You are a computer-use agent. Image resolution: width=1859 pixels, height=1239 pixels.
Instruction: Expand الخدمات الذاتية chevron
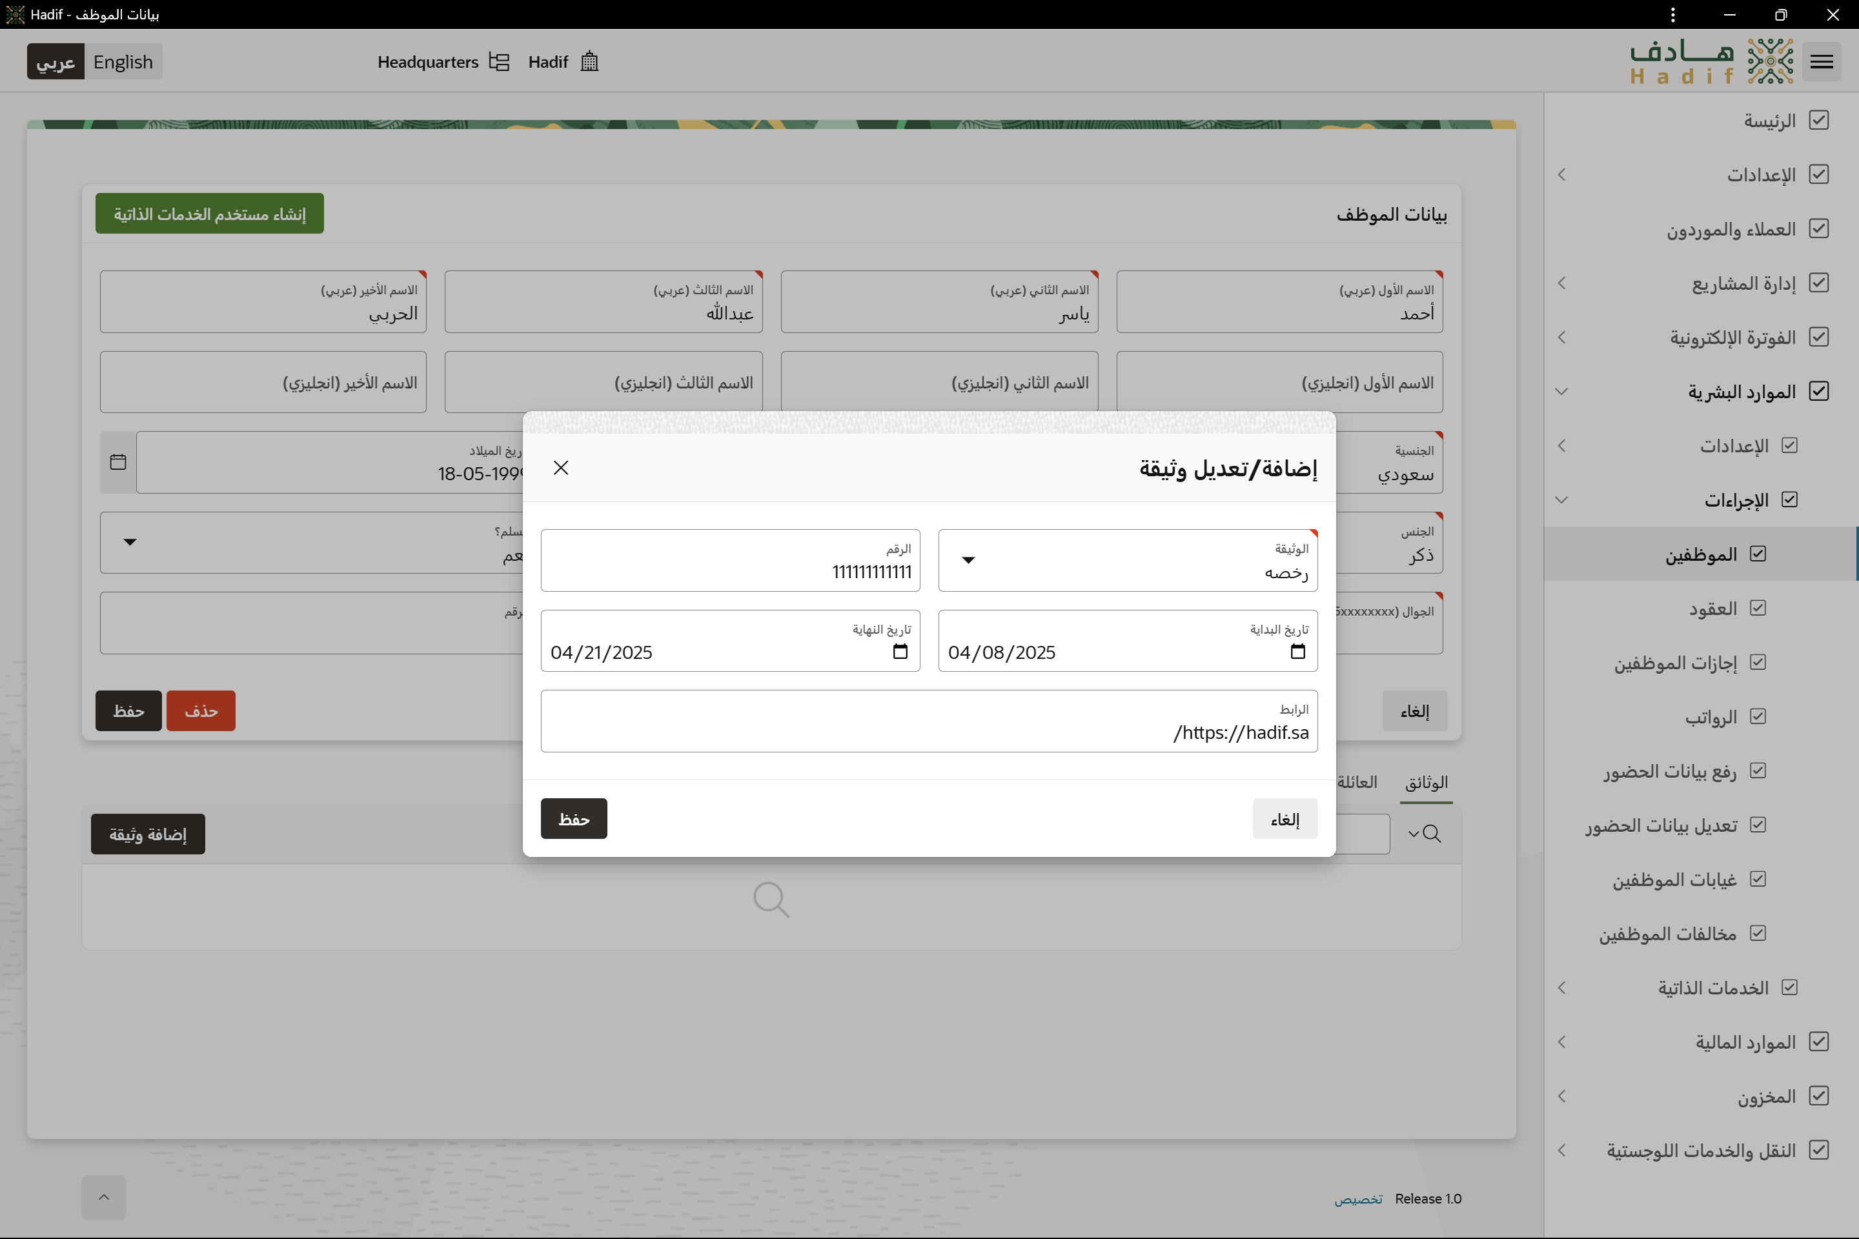click(1561, 988)
